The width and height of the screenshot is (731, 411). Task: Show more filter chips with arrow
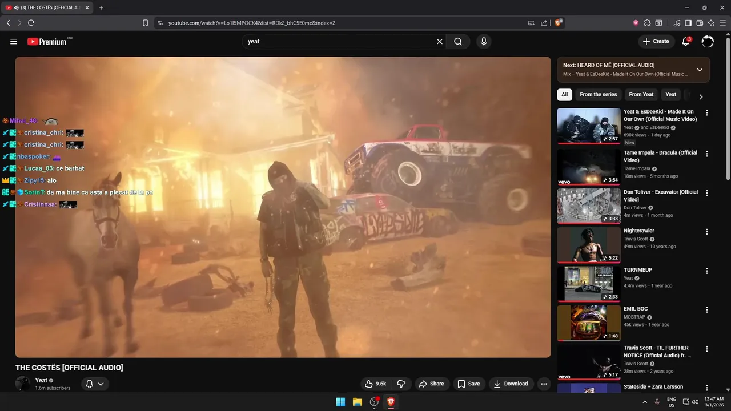pos(701,96)
